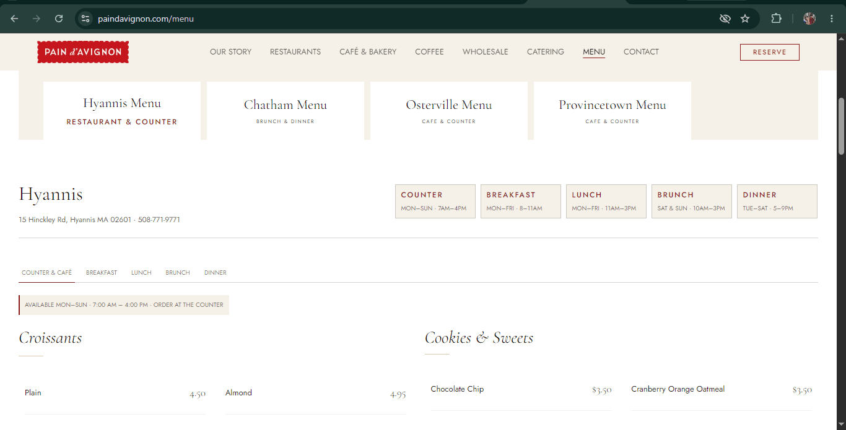Open the Extensions puzzle icon
This screenshot has height=430, width=846.
pos(776,19)
